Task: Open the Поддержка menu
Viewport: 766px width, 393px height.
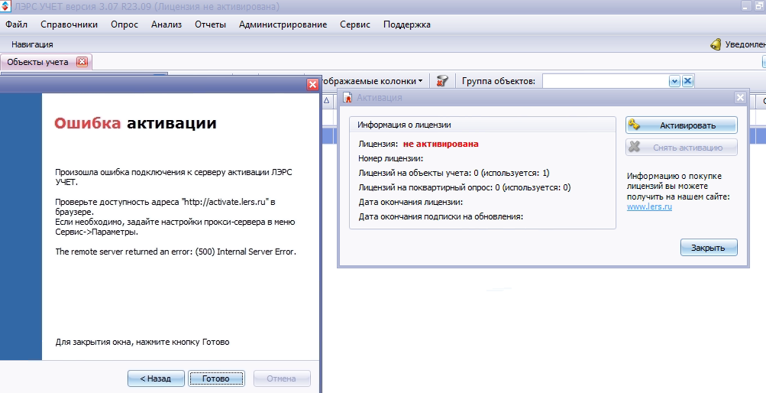Action: point(407,24)
